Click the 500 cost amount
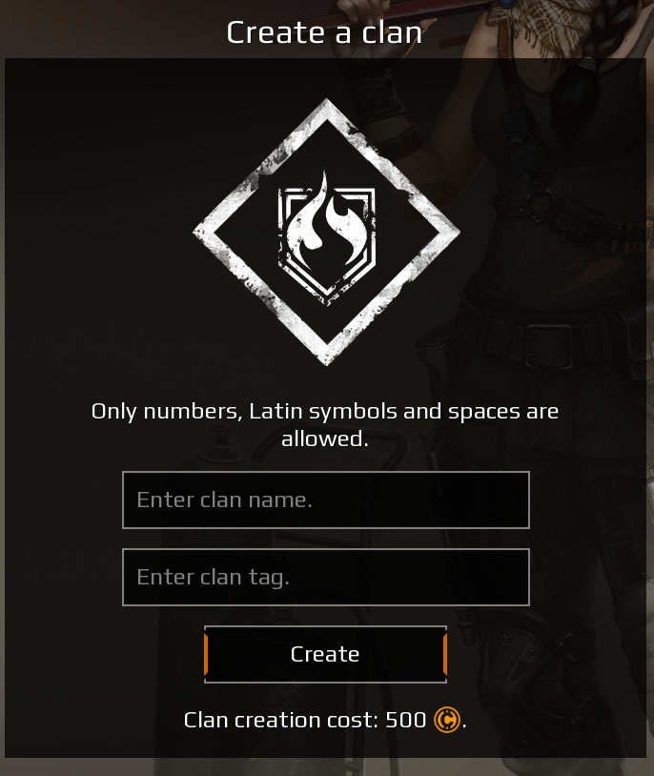Image resolution: width=654 pixels, height=776 pixels. 405,720
